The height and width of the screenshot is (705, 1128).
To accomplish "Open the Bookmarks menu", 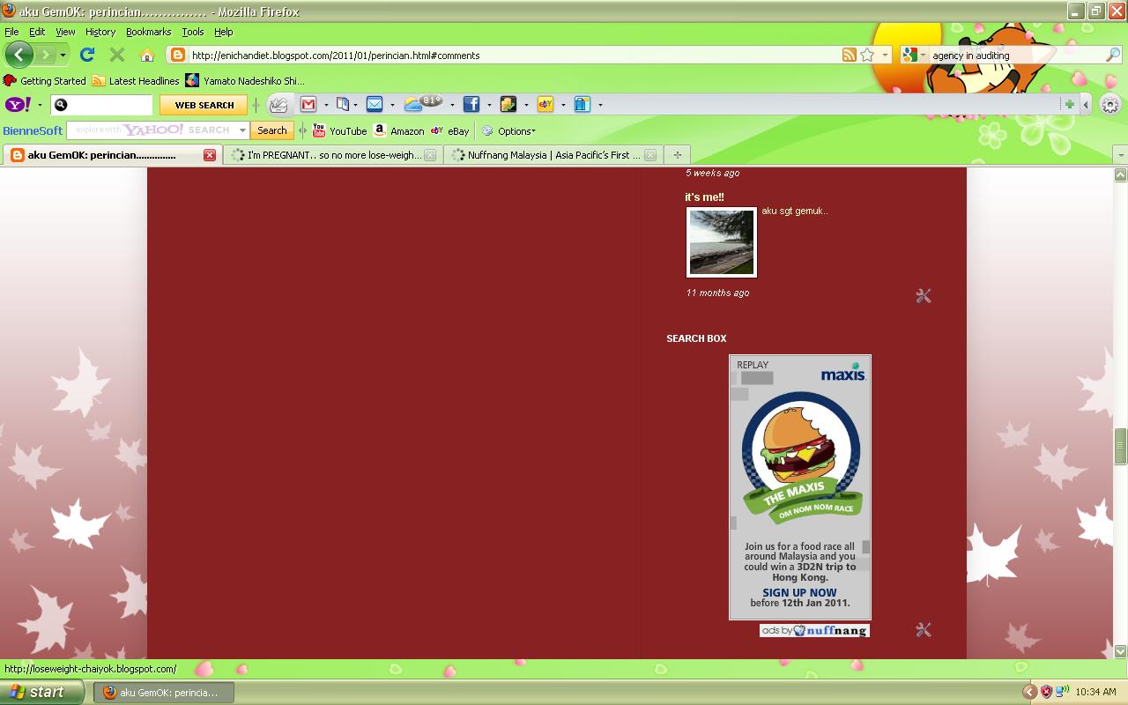I will click(148, 32).
